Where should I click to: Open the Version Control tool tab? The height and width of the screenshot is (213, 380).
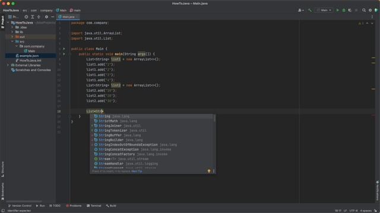[x=20, y=206]
